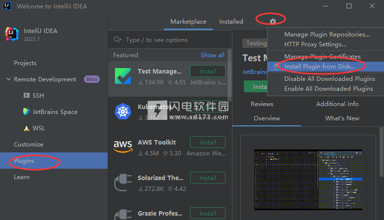Select the Grazie Professional plugin name
Image resolution: width=384 pixels, height=220 pixels.
[x=160, y=213]
